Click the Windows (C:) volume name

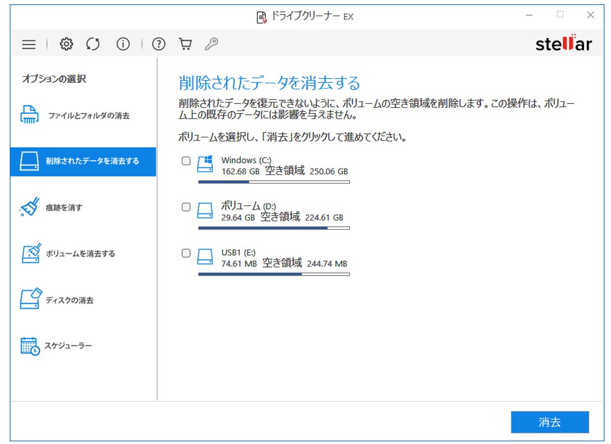click(x=246, y=160)
